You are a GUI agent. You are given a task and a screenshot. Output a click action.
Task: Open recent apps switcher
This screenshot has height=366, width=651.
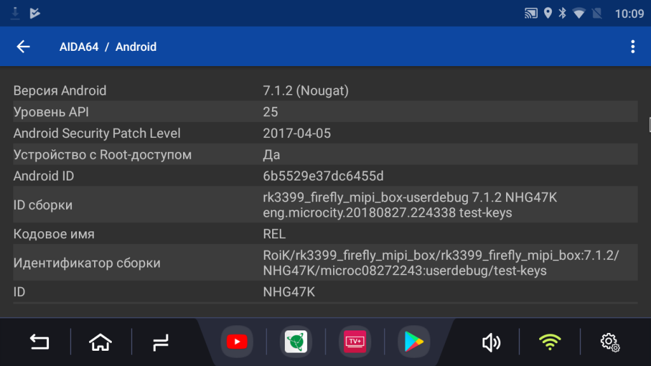pos(161,342)
